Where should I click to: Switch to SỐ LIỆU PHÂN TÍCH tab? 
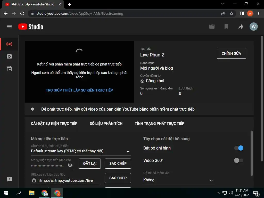point(106,123)
